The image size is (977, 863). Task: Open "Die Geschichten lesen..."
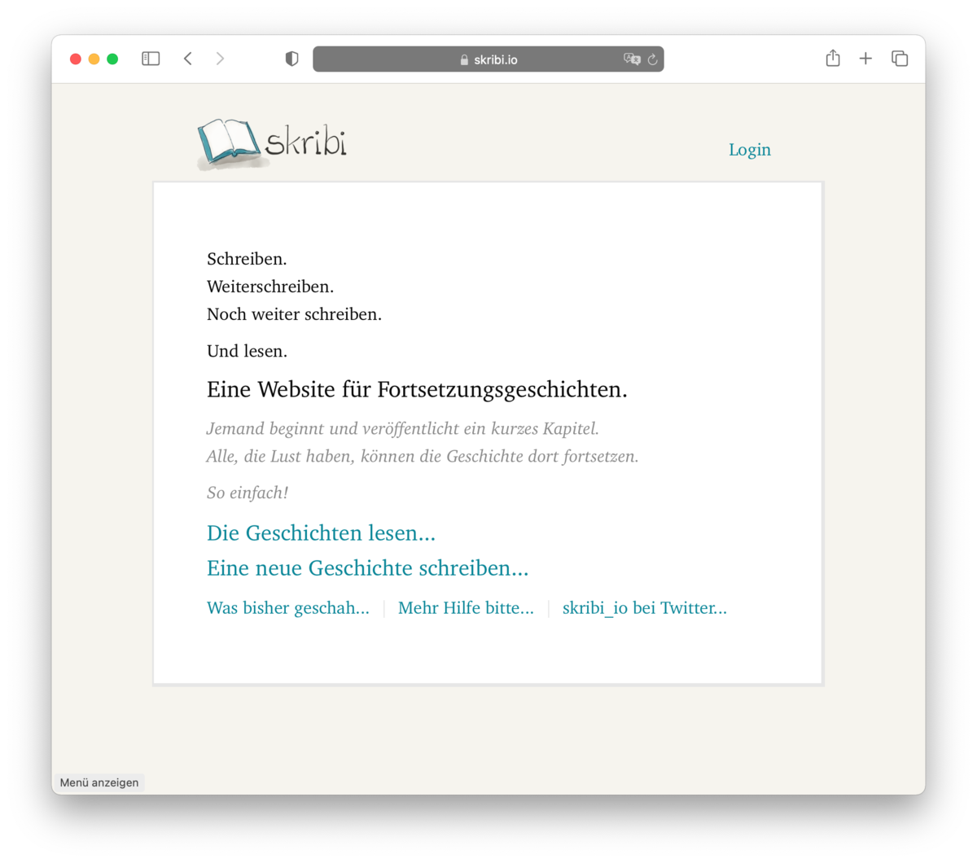click(x=321, y=533)
